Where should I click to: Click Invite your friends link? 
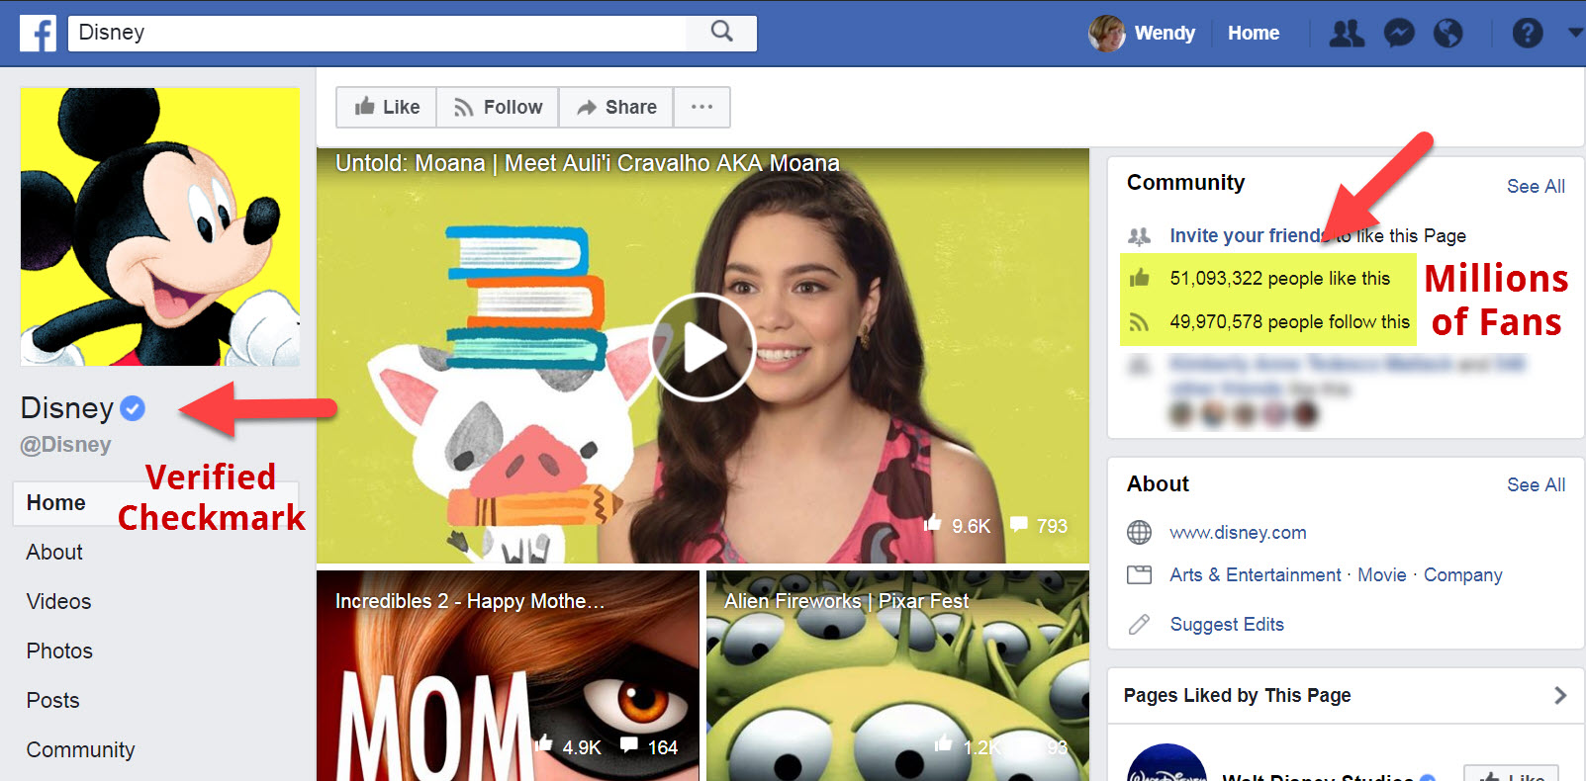tap(1249, 235)
